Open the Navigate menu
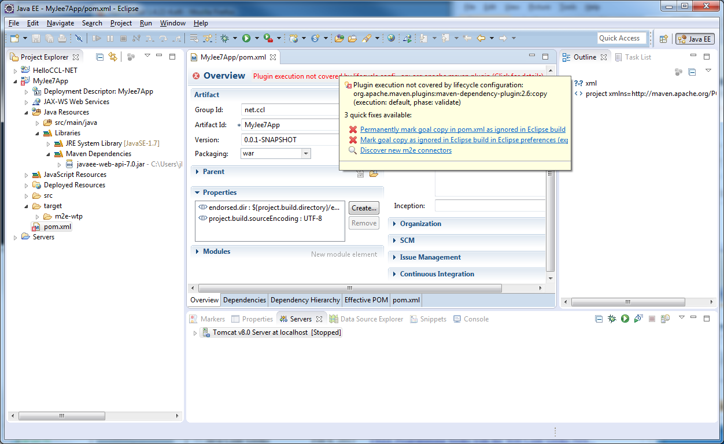The image size is (724, 444). (60, 23)
